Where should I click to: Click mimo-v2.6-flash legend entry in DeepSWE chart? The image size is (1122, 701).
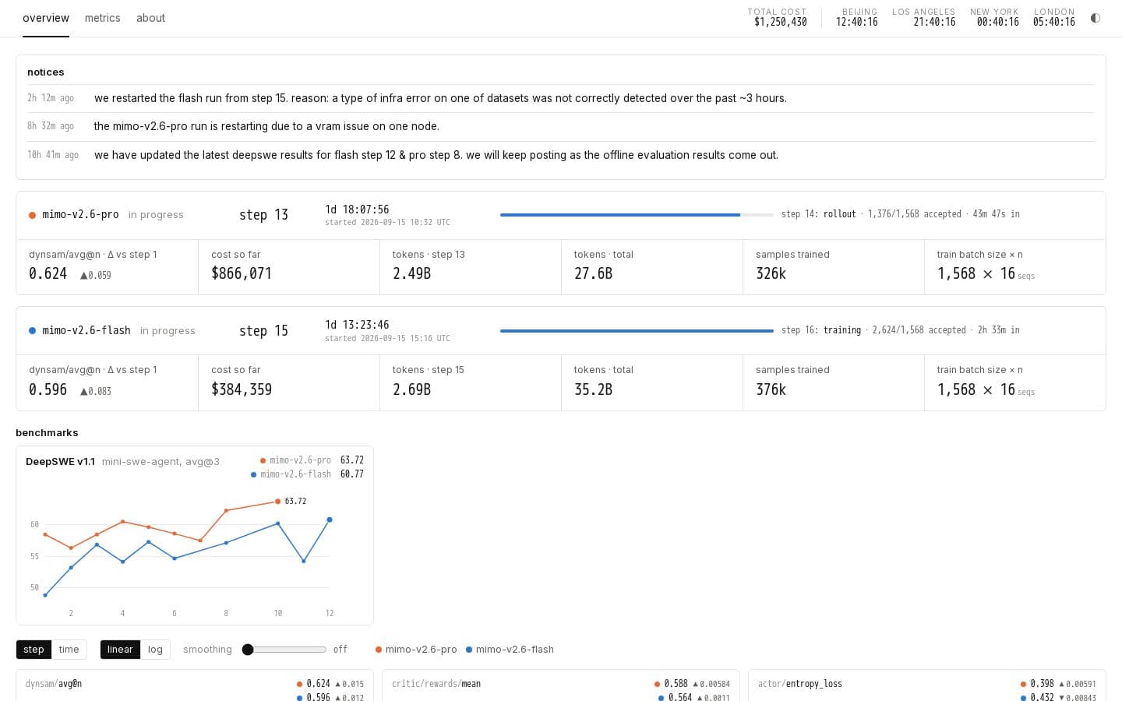295,474
